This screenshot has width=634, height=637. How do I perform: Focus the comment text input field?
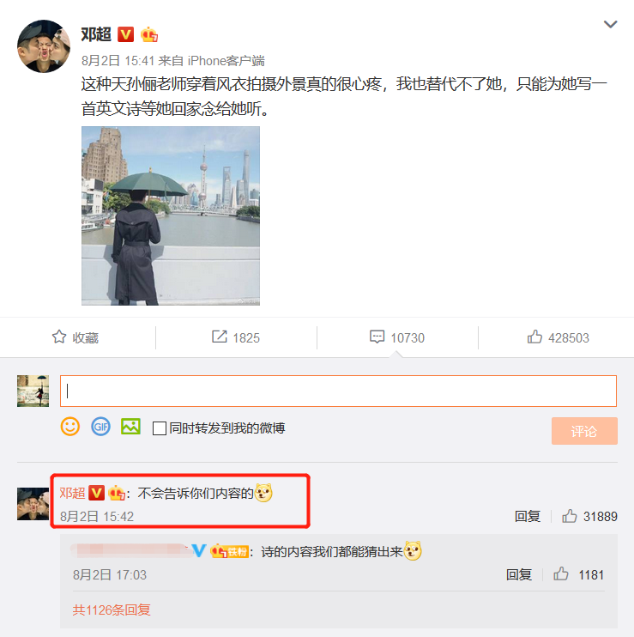pos(338,391)
